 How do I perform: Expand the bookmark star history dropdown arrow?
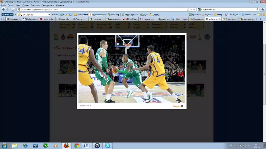[x=191, y=9]
